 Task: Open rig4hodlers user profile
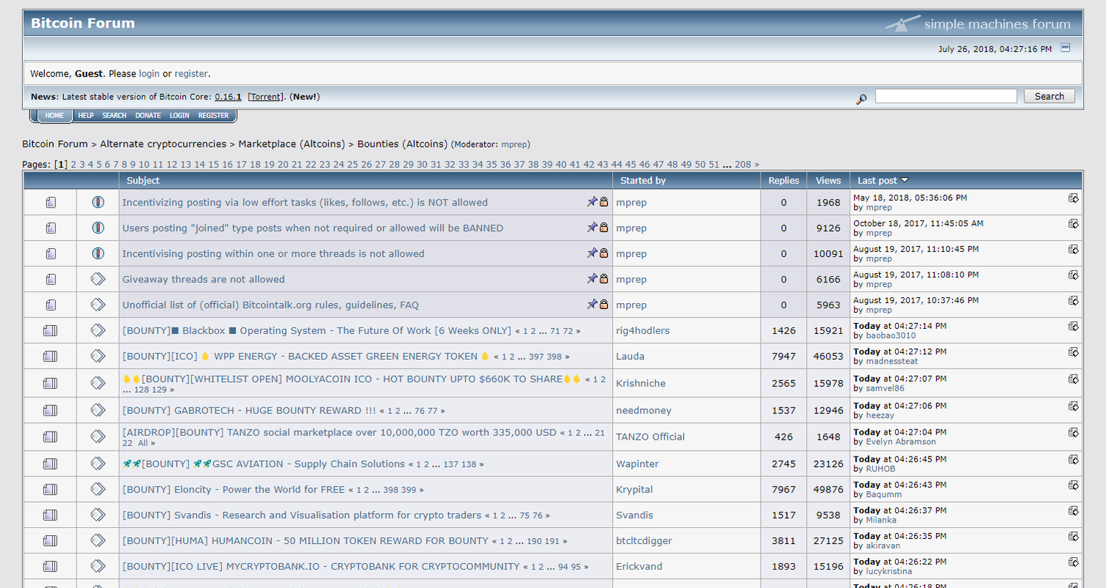643,330
